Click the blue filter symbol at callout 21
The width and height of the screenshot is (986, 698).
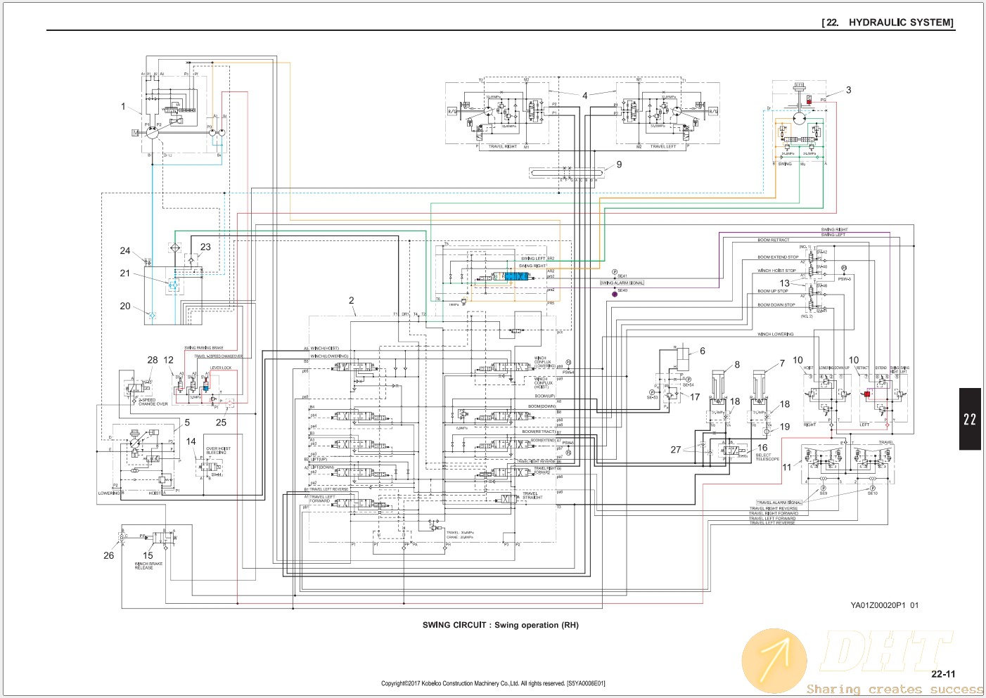(x=173, y=284)
